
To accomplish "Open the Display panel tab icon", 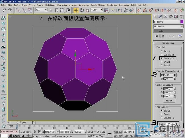I will (176, 17).
